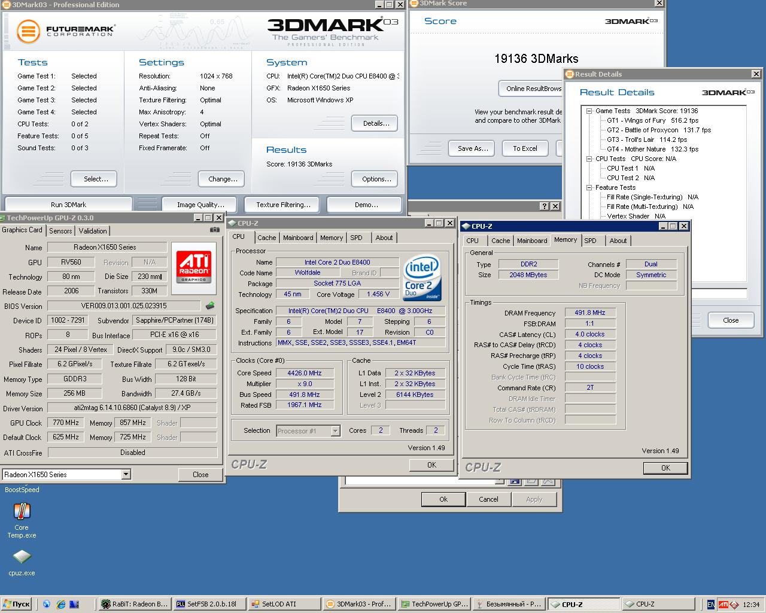
Task: Close the Result Details dialog via Close button
Action: coord(730,320)
